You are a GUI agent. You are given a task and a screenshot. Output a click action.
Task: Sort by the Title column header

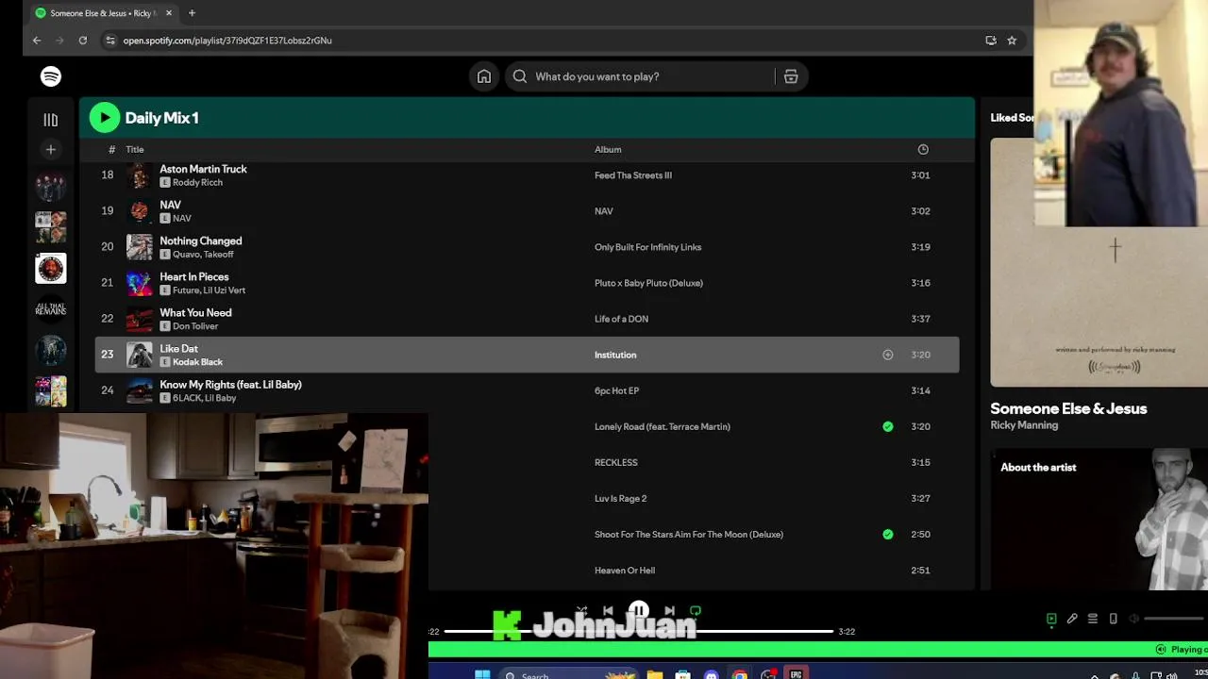pyautogui.click(x=135, y=149)
